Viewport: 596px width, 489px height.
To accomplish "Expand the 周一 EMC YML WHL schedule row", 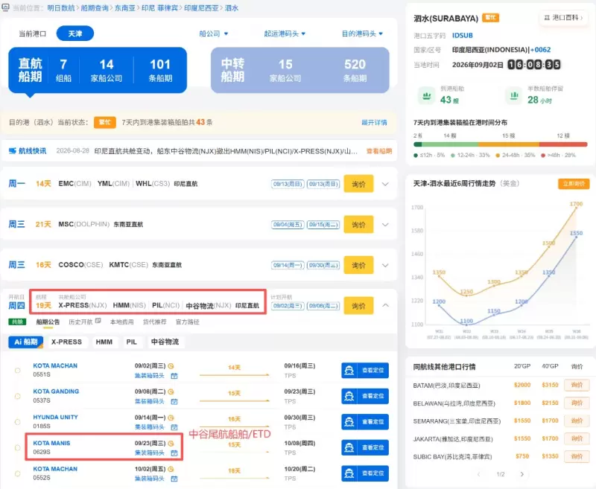I will [385, 184].
